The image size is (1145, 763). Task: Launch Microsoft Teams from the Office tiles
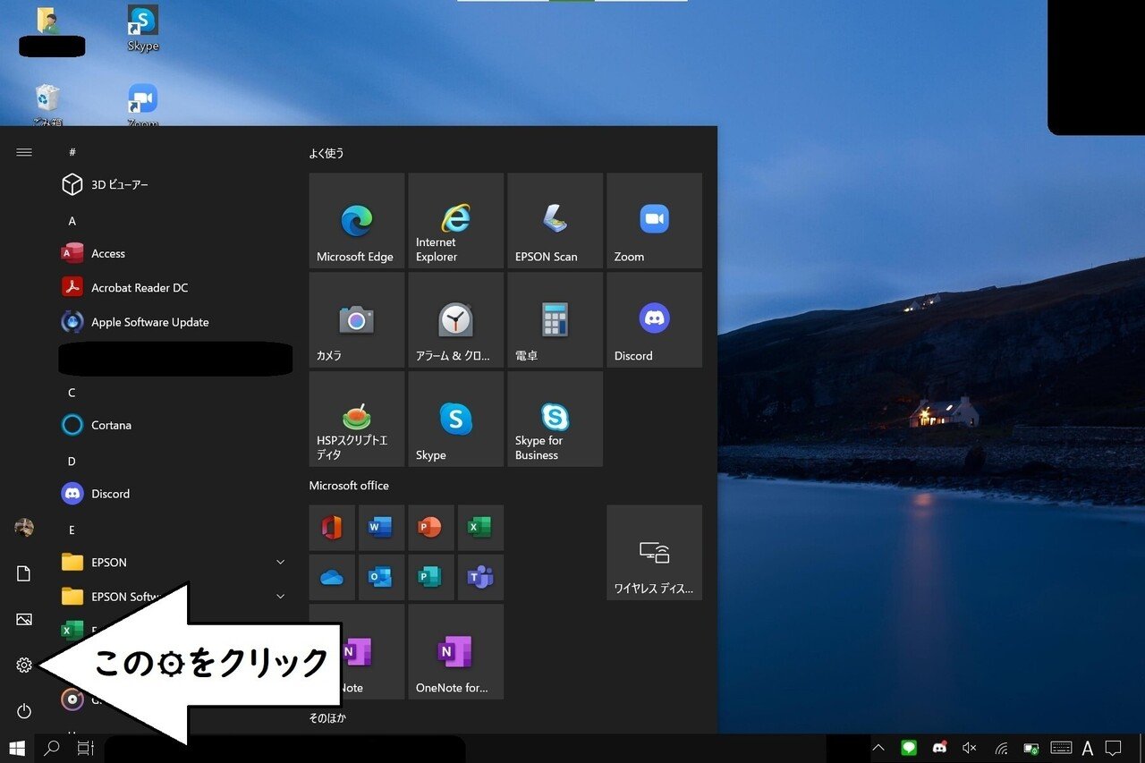pos(480,577)
